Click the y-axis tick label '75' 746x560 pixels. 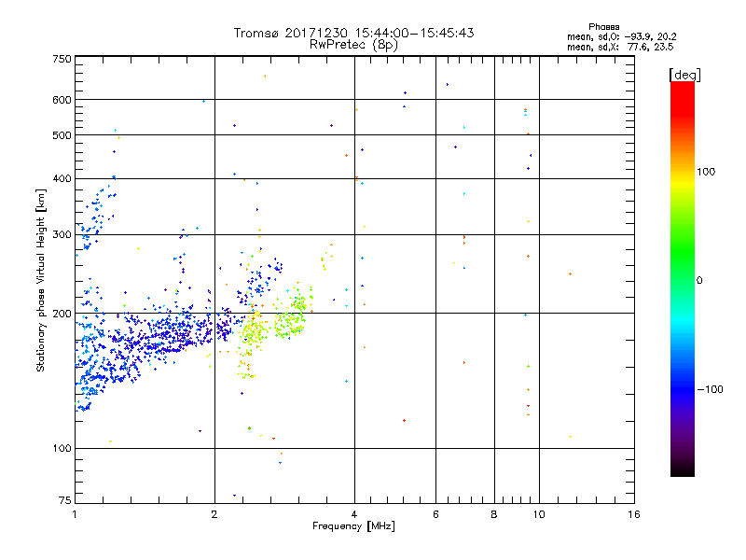coord(65,500)
